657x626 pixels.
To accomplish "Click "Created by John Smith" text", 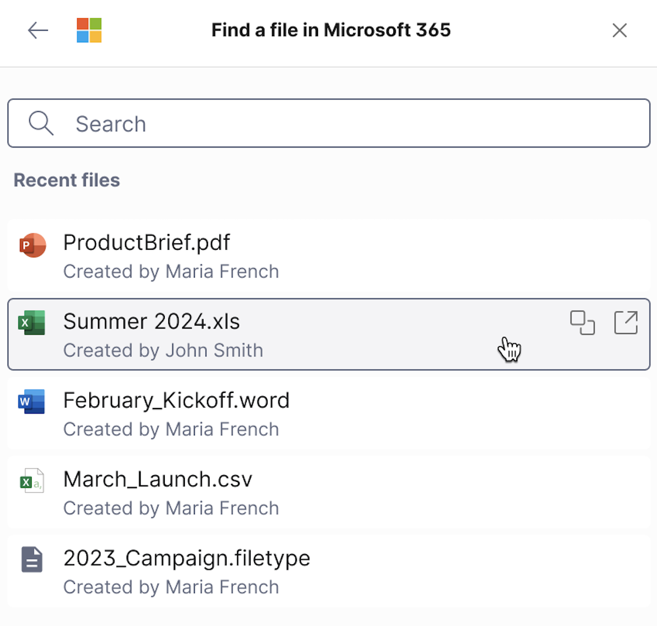I will pos(163,350).
